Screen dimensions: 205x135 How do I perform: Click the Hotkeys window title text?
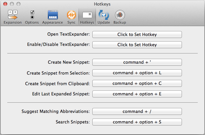pyautogui.click(x=102, y=4)
